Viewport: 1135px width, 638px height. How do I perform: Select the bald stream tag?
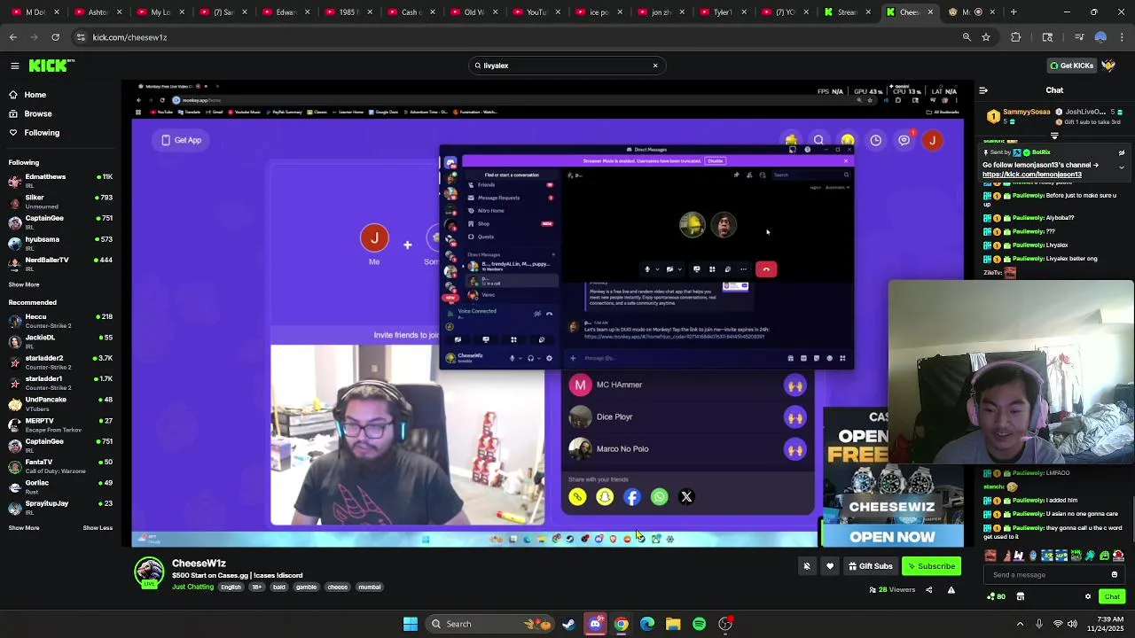pyautogui.click(x=278, y=587)
